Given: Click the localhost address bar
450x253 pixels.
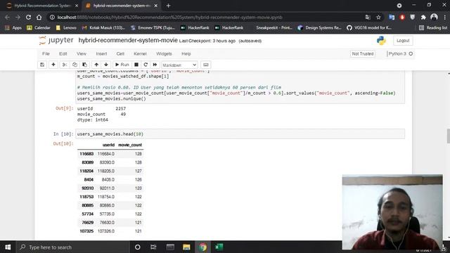Looking at the screenshot, I should coord(207,17).
